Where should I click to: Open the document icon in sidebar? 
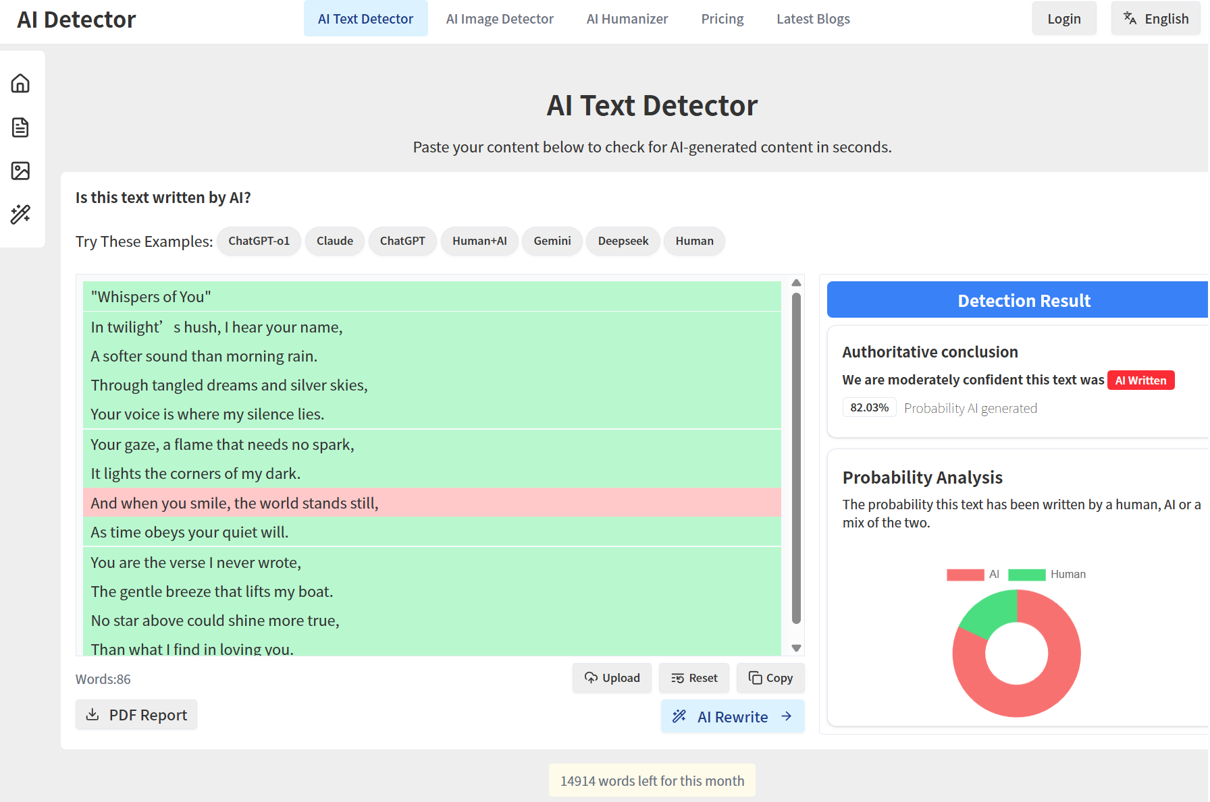[20, 127]
